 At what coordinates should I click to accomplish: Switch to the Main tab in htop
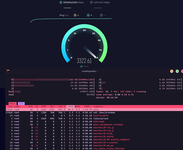[13, 103]
